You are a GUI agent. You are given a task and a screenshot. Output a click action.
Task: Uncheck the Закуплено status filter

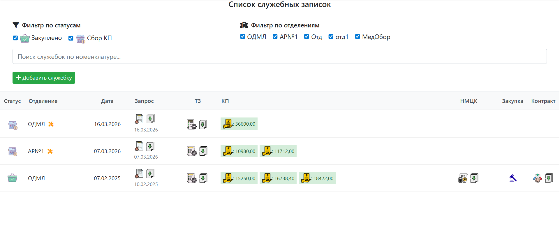tap(15, 38)
